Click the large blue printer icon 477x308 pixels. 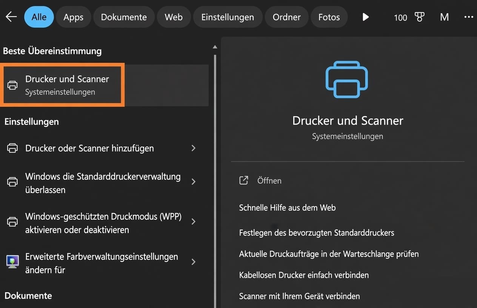347,80
